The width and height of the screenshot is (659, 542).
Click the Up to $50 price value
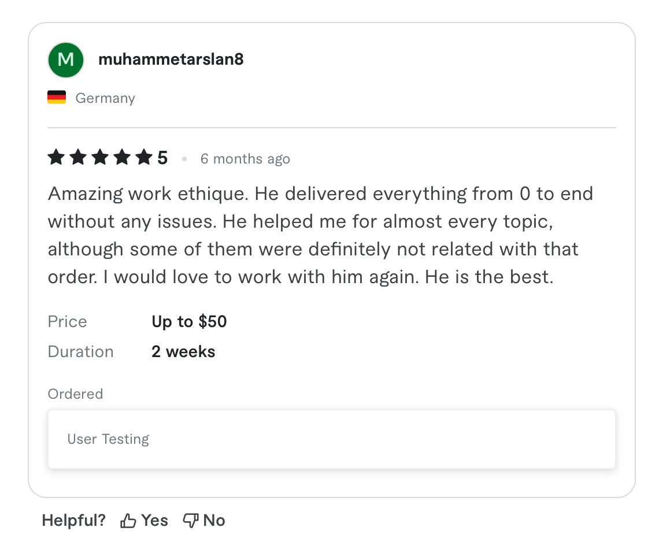(x=189, y=321)
